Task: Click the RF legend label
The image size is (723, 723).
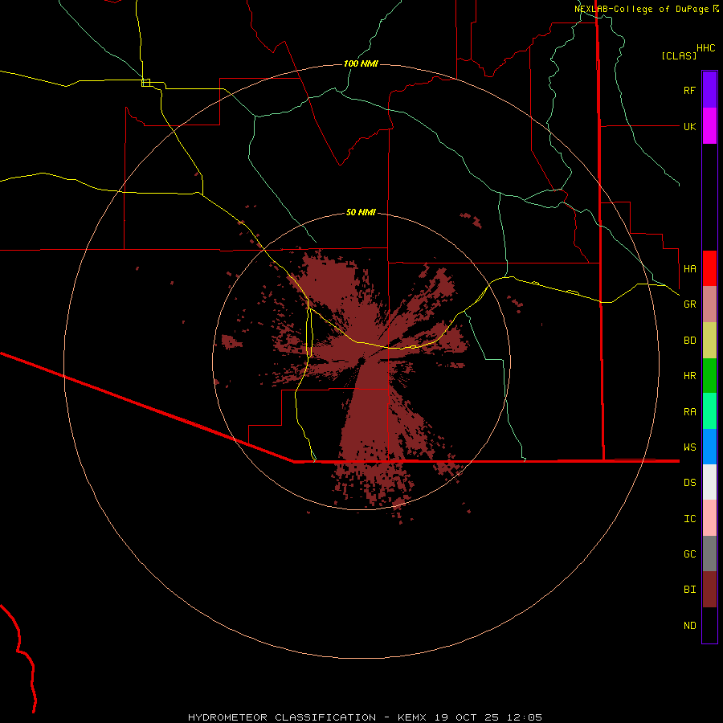Action: 689,90
